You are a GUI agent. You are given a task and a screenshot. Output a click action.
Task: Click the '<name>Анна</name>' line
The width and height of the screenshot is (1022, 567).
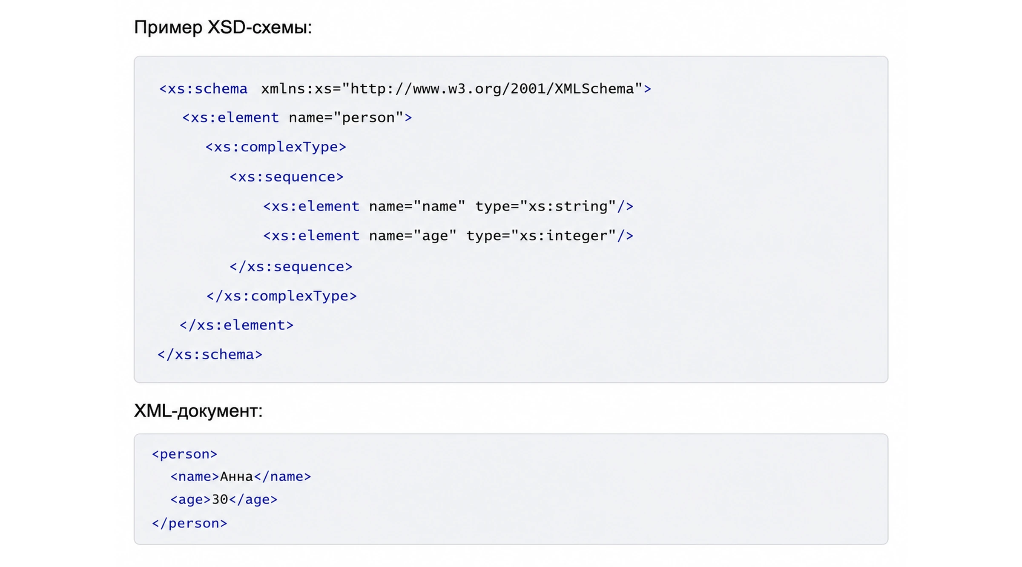click(241, 476)
